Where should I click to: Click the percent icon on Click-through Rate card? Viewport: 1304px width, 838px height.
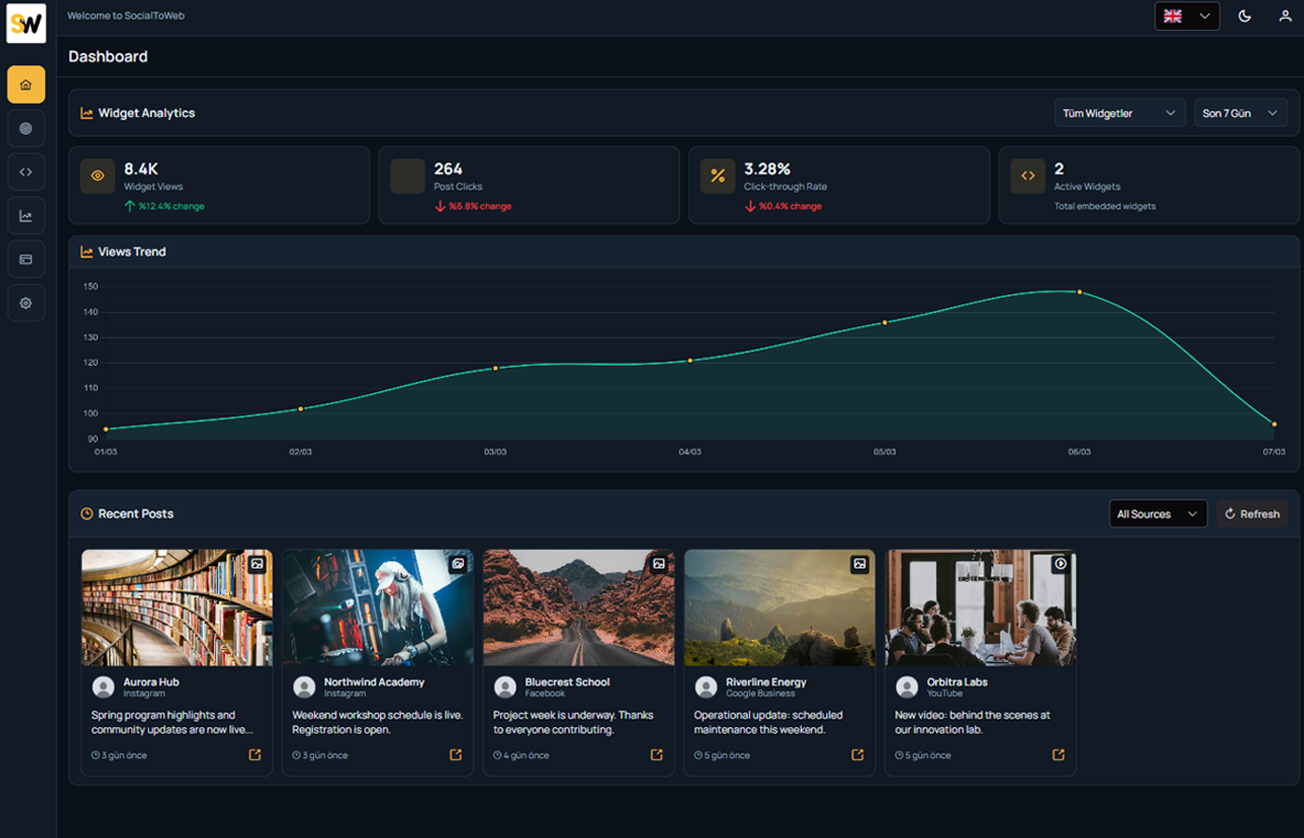point(718,176)
